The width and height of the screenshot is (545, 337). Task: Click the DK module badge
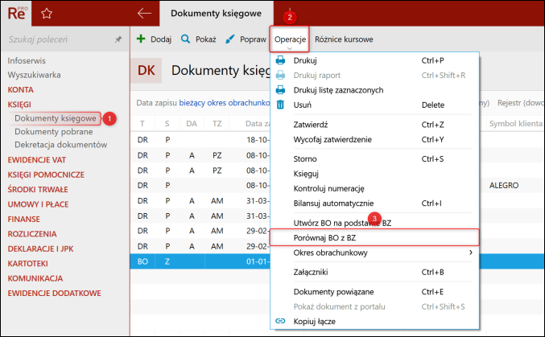[x=146, y=71]
